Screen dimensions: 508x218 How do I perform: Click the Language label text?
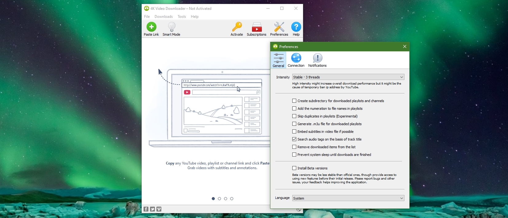282,198
